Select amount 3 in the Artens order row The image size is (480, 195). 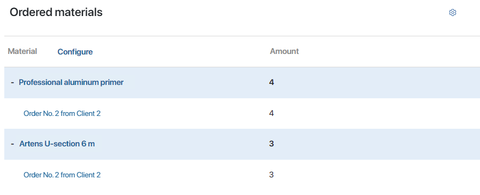click(x=271, y=175)
